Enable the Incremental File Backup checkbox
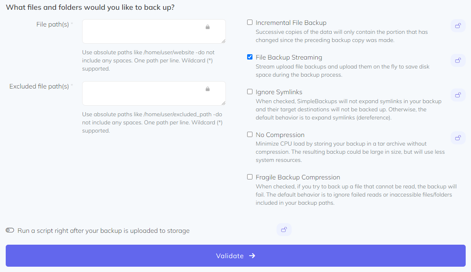471x272 pixels. (250, 22)
